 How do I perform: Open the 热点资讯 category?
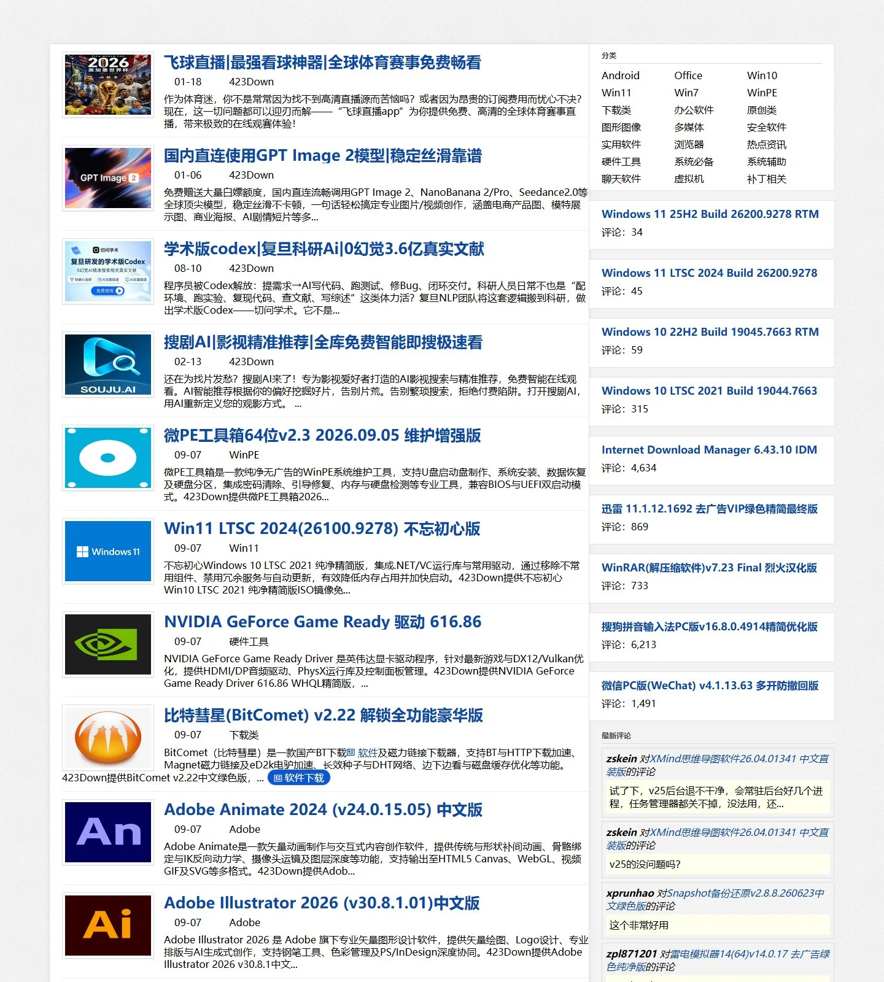[767, 144]
